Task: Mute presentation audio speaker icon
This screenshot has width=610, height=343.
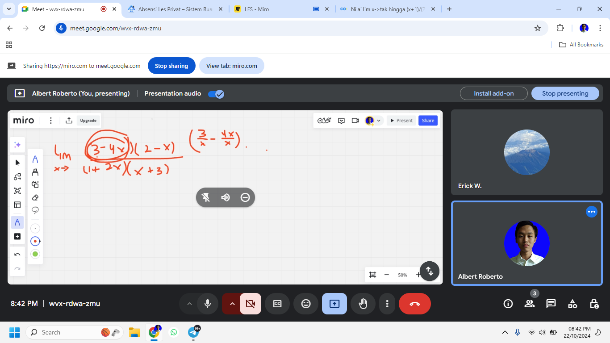Action: (x=226, y=197)
